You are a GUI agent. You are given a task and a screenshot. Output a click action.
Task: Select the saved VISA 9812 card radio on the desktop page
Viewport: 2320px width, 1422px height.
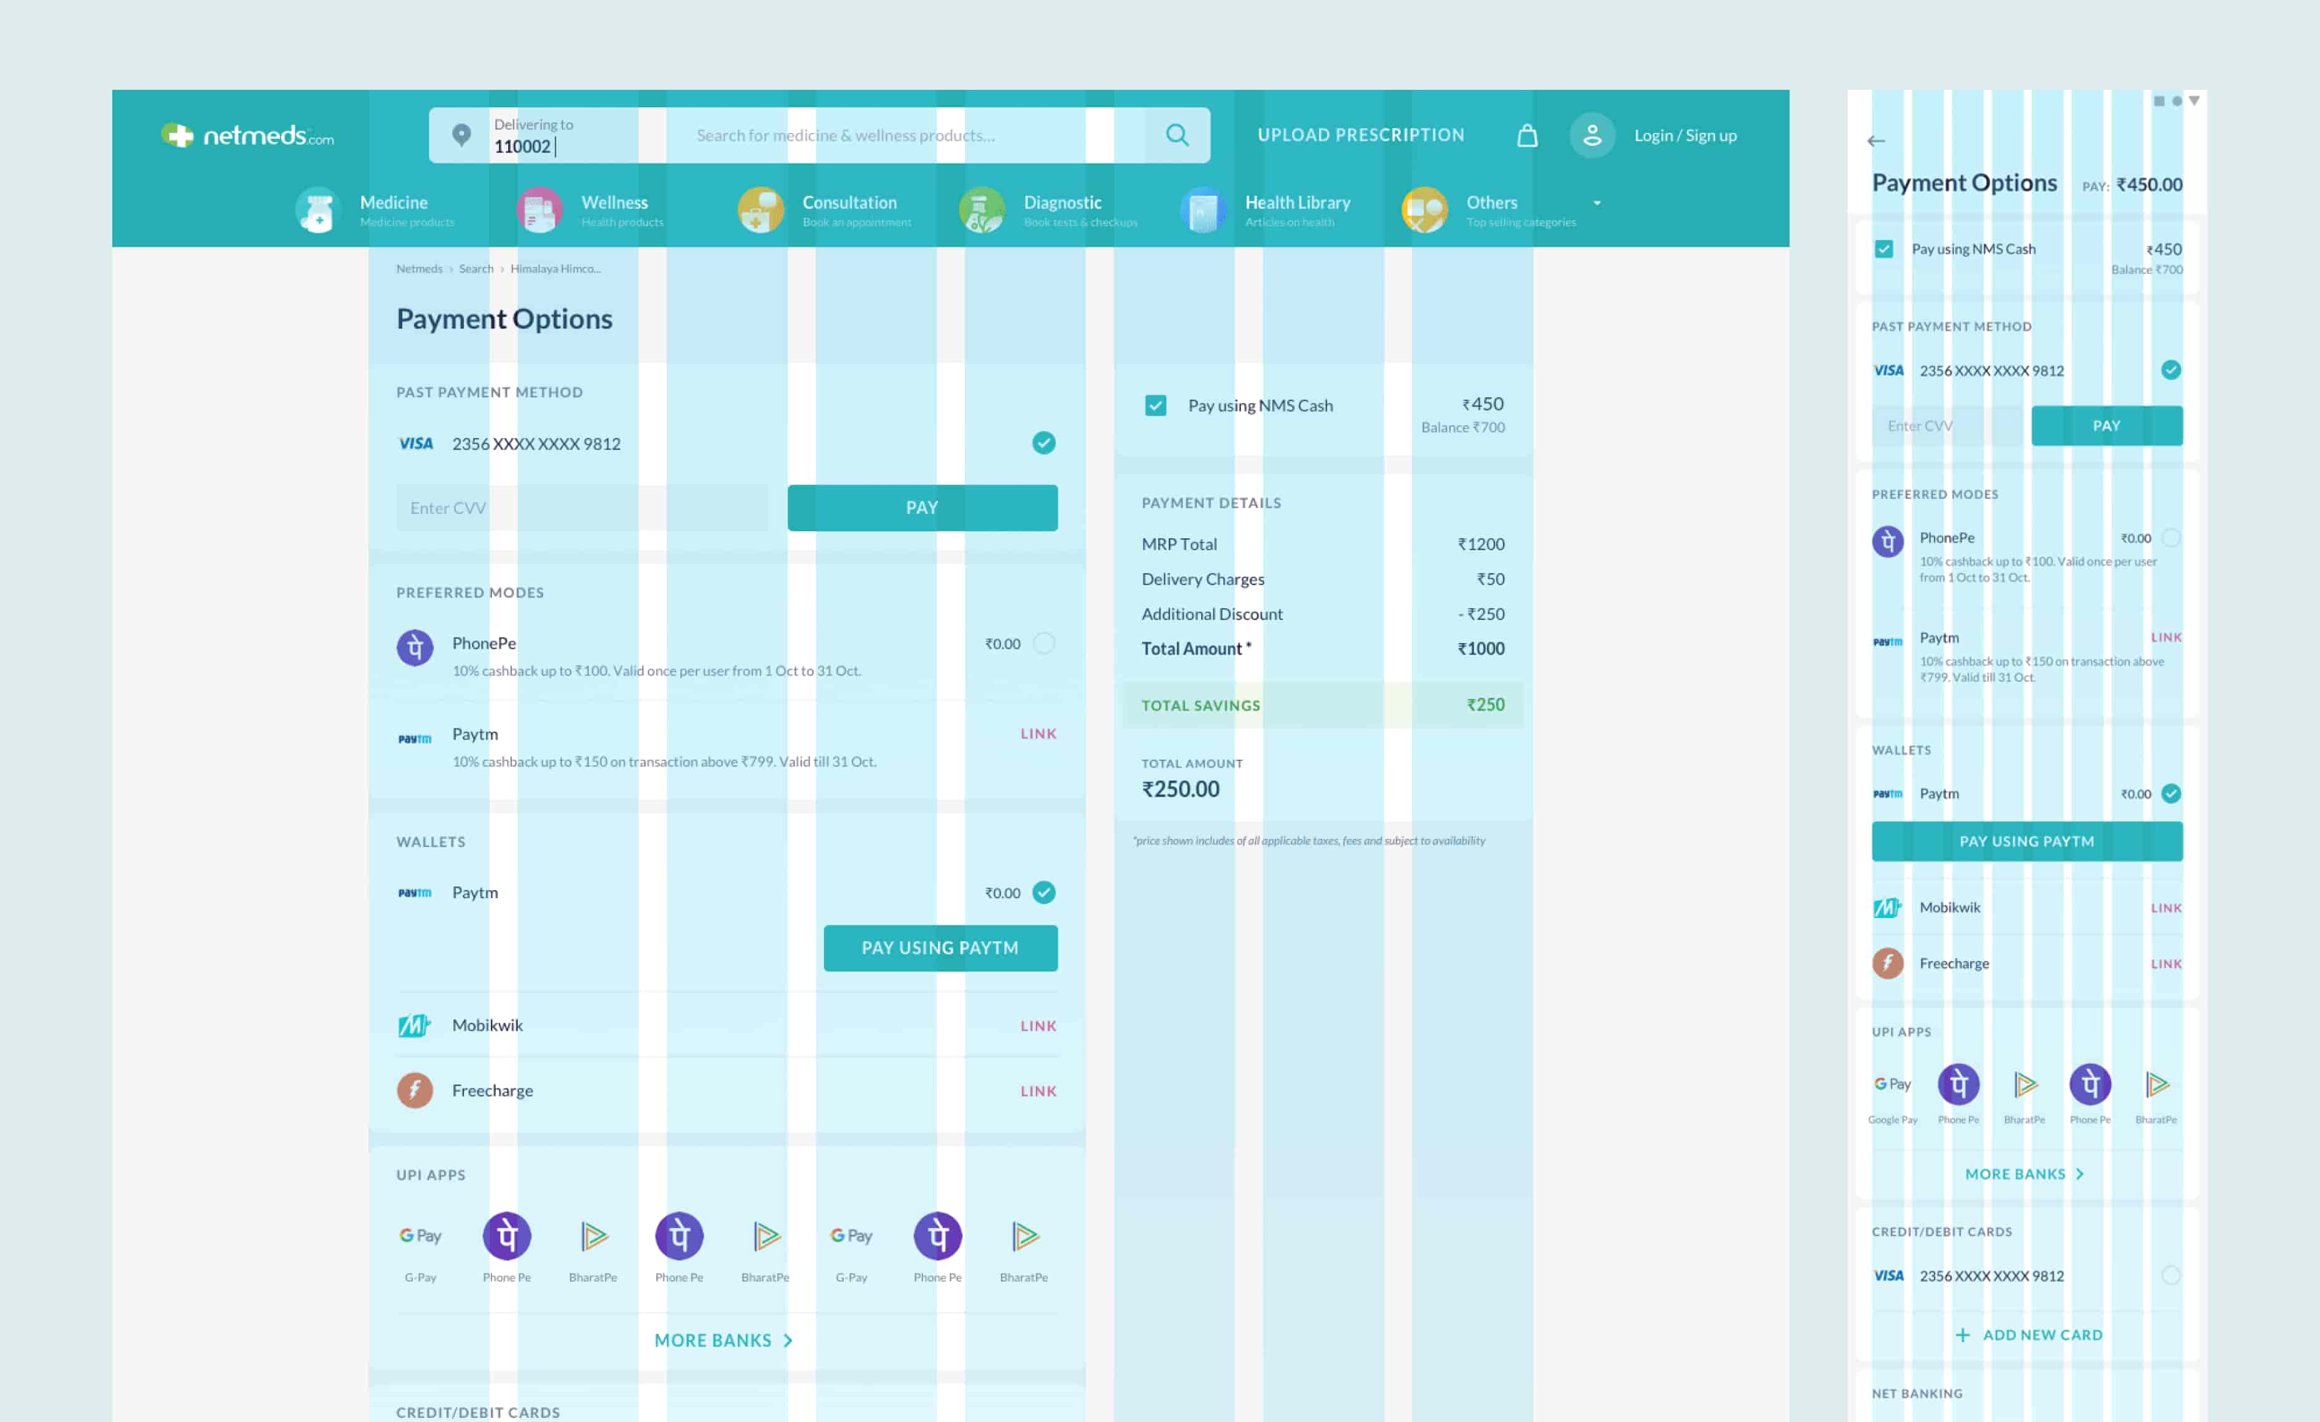pos(1043,443)
